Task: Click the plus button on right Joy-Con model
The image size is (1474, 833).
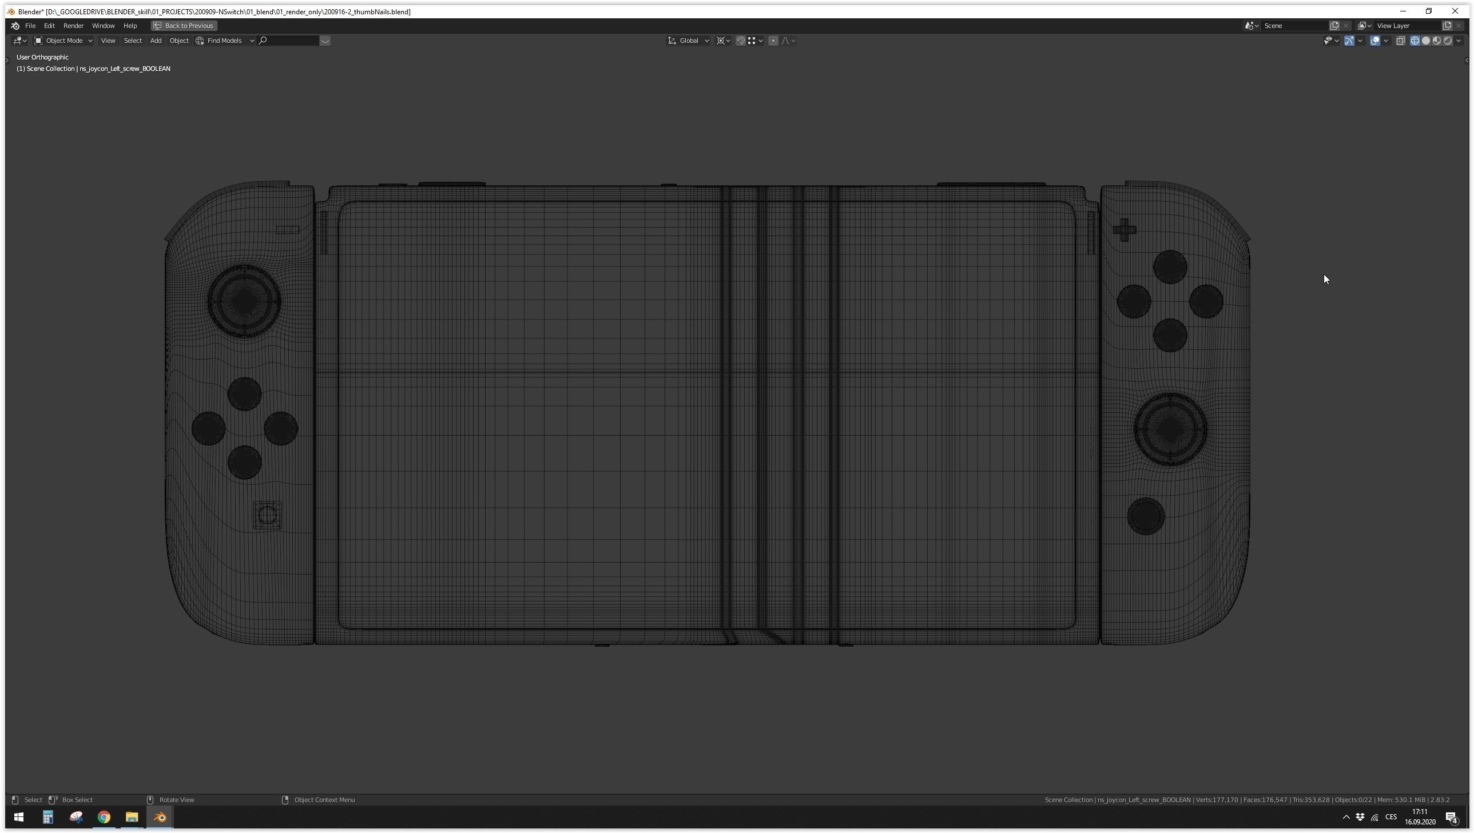Action: (x=1125, y=230)
